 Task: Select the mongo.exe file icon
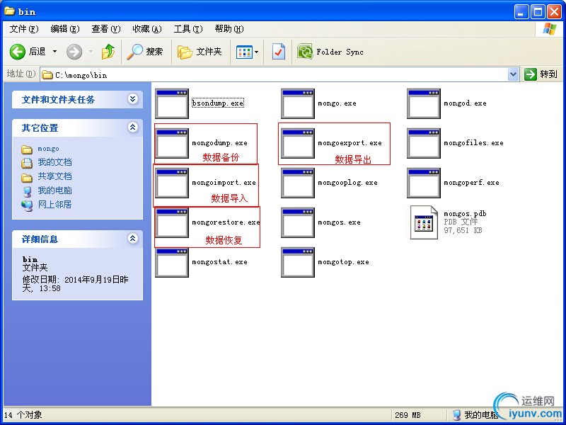[x=298, y=103]
